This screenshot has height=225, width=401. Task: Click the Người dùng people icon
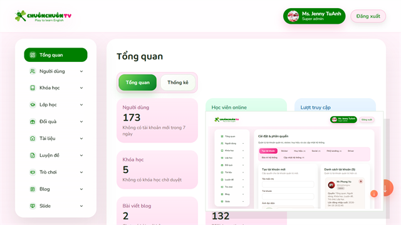33,71
